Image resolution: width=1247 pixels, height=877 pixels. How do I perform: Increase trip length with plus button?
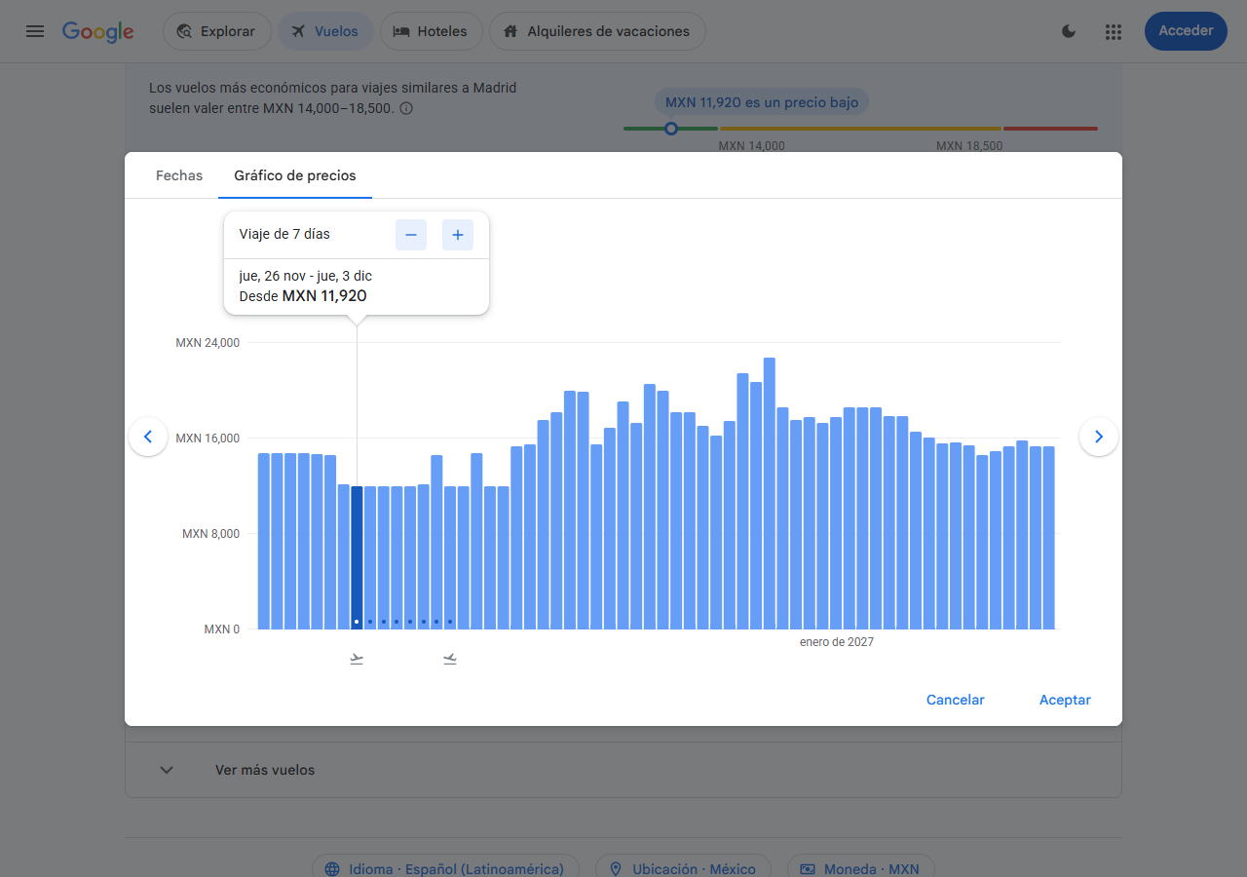(458, 235)
